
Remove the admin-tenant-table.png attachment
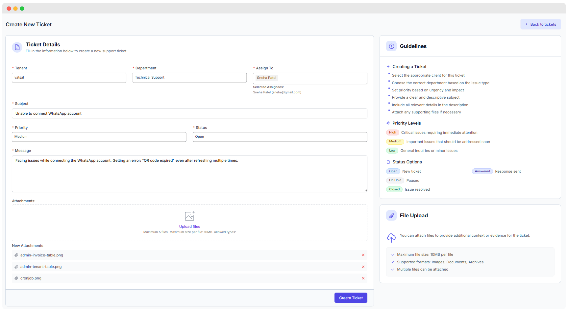363,267
